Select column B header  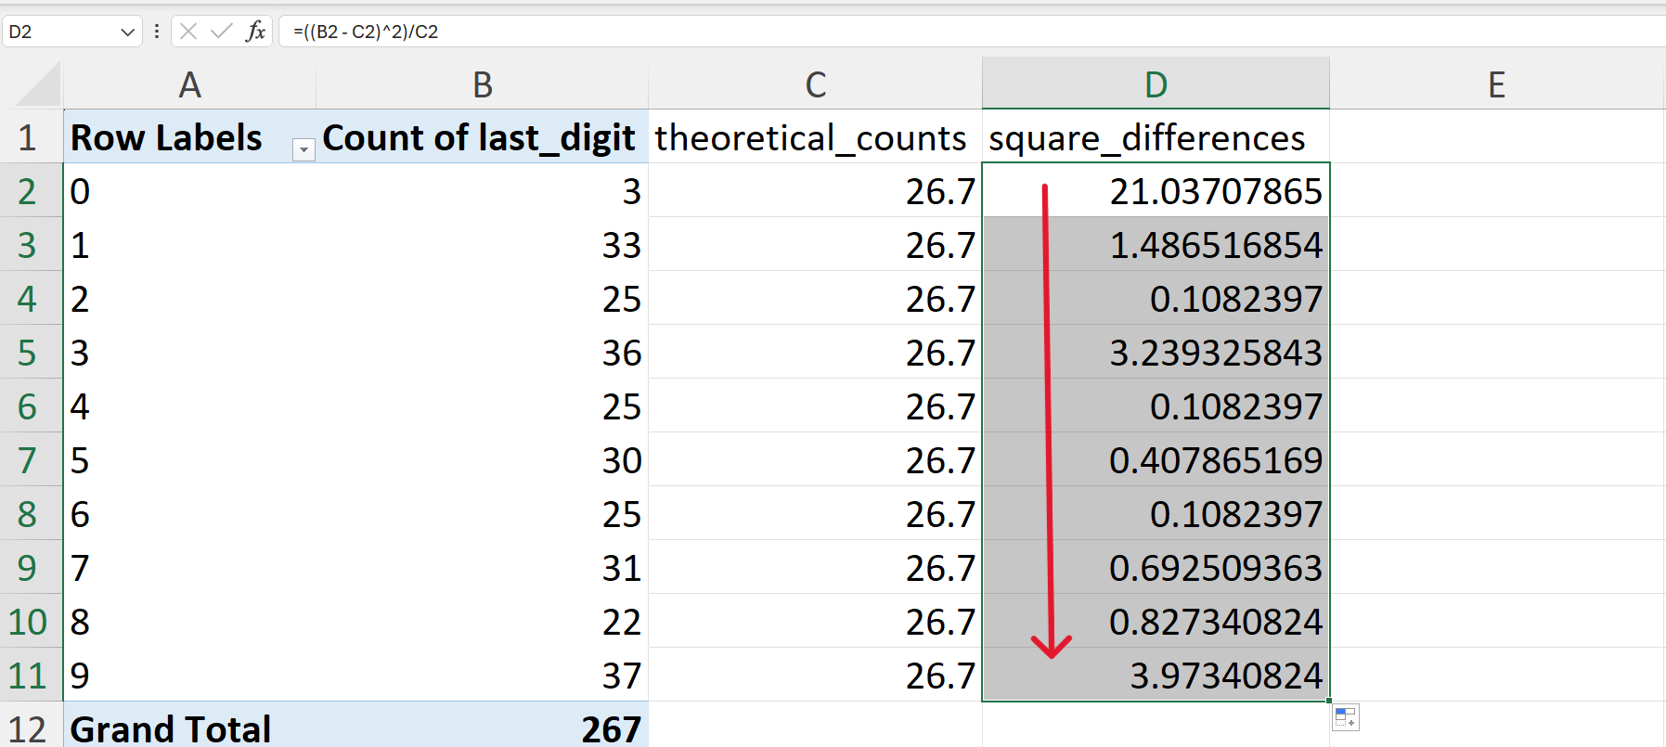(x=482, y=84)
